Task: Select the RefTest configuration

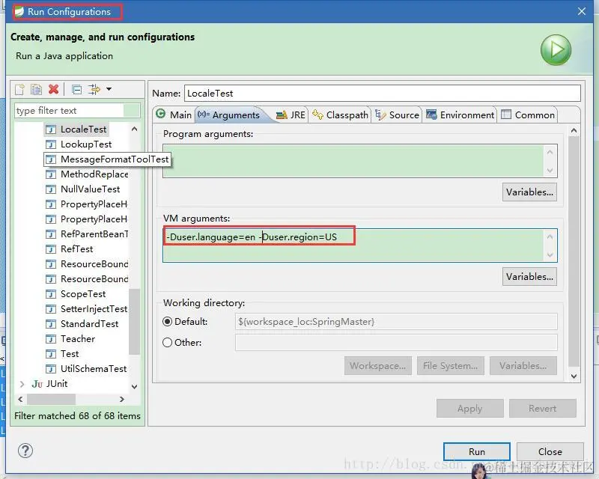Action: [x=77, y=249]
